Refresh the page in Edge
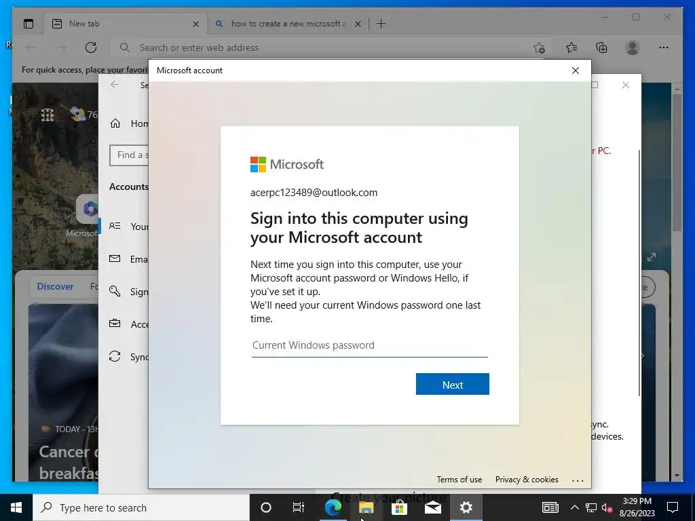This screenshot has width=695, height=521. (x=91, y=47)
